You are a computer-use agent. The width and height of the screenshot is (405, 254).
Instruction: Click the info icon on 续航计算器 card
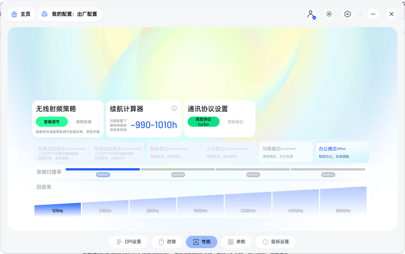pyautogui.click(x=174, y=108)
